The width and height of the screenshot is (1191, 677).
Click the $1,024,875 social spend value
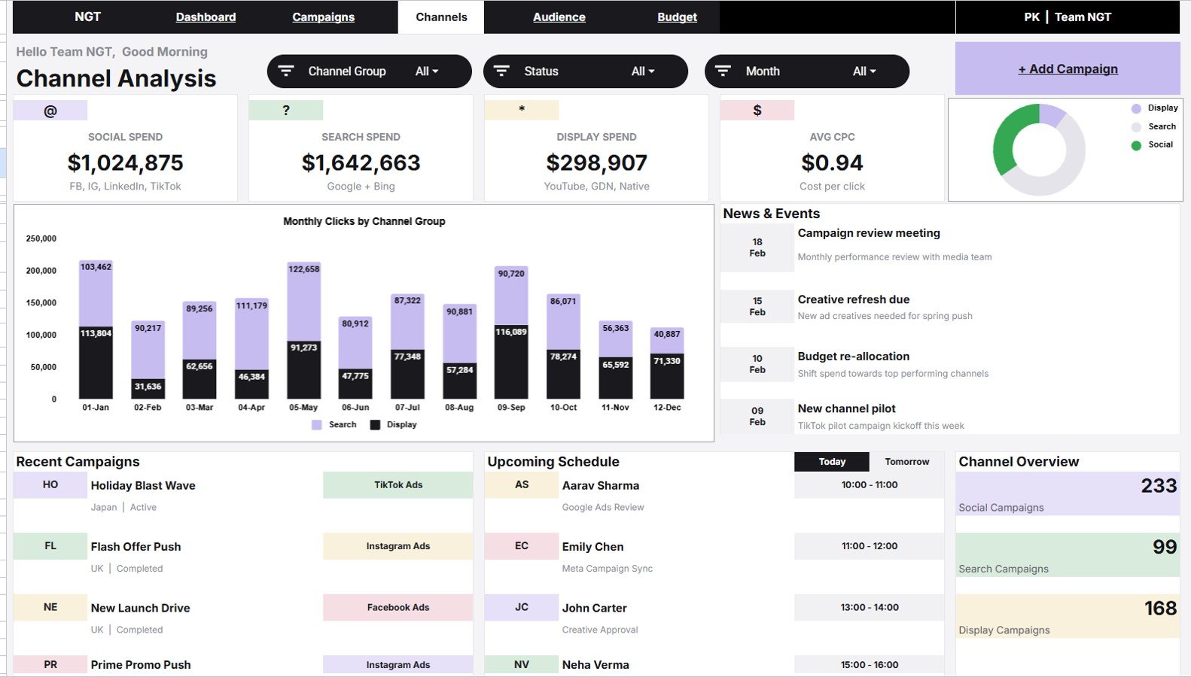(x=126, y=162)
